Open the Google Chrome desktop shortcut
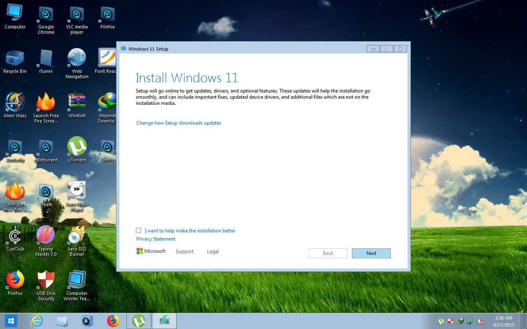 (x=46, y=20)
